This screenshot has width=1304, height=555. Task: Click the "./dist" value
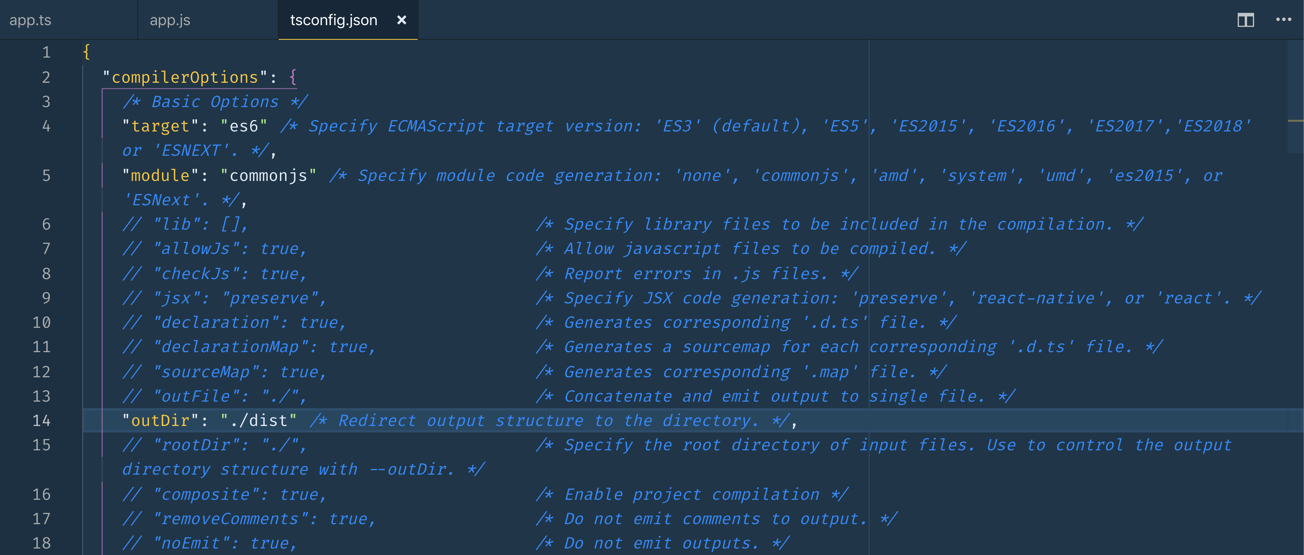coord(259,421)
